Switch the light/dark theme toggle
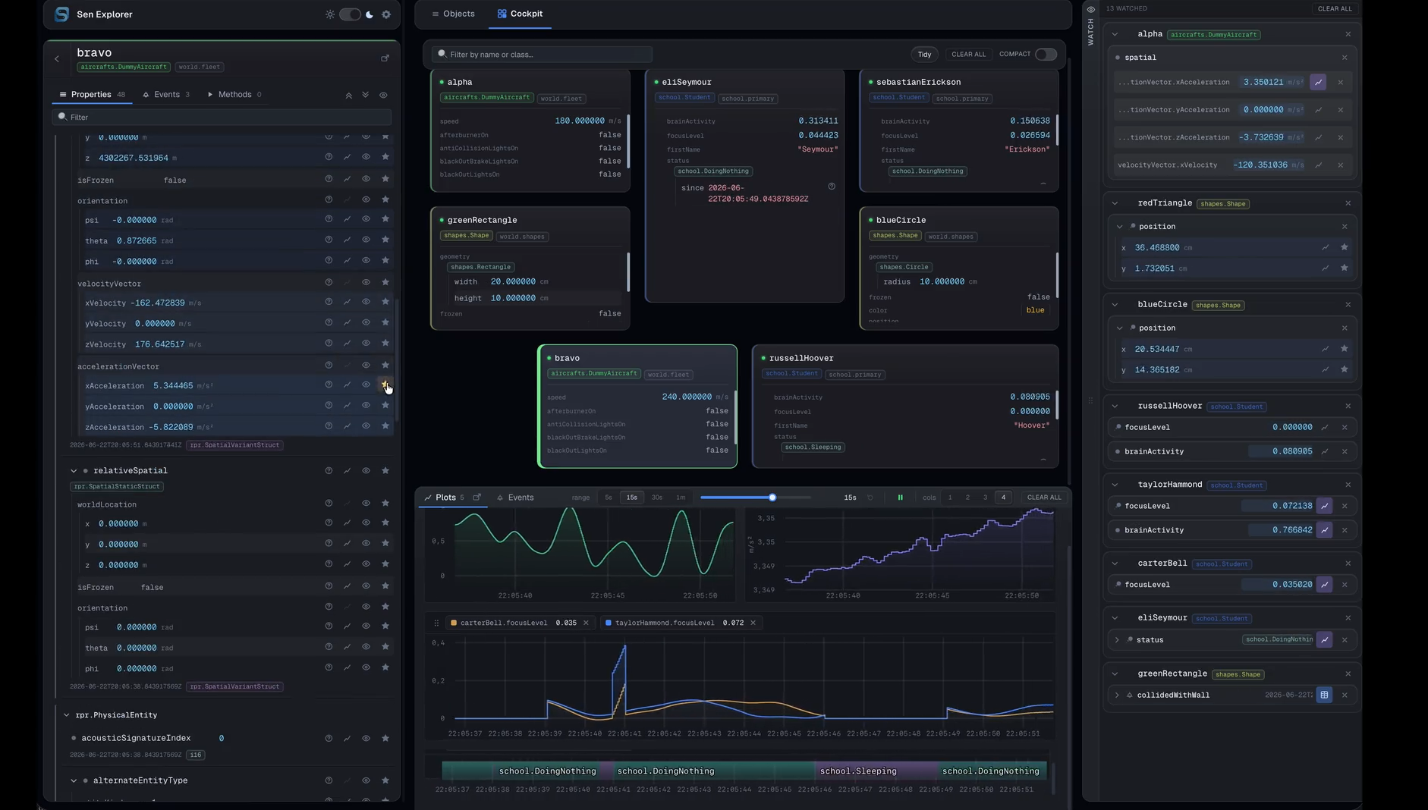Viewport: 1428px width, 810px height. pos(350,14)
